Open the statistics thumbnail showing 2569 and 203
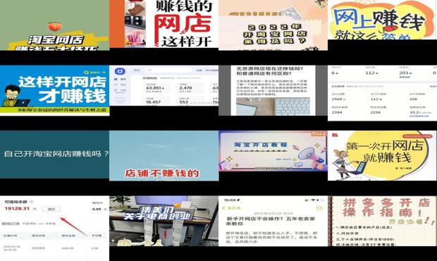437x261 pixels. point(382,93)
